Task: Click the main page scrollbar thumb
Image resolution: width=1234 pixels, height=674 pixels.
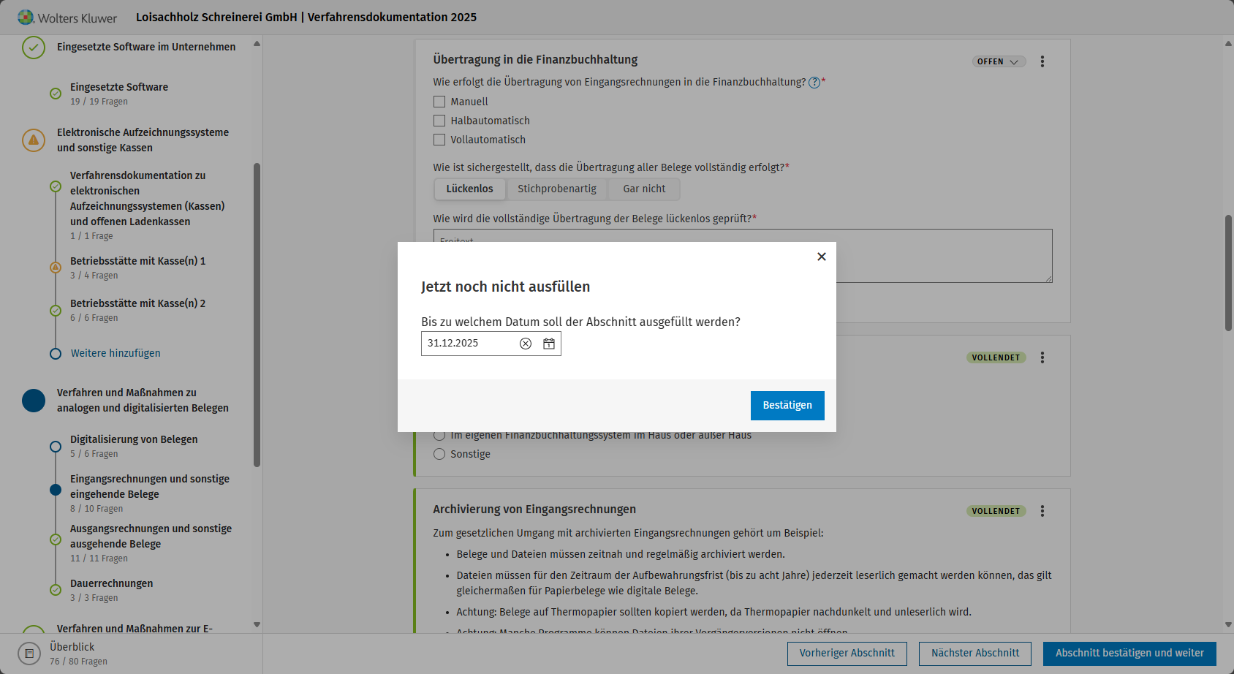Action: click(x=1228, y=273)
